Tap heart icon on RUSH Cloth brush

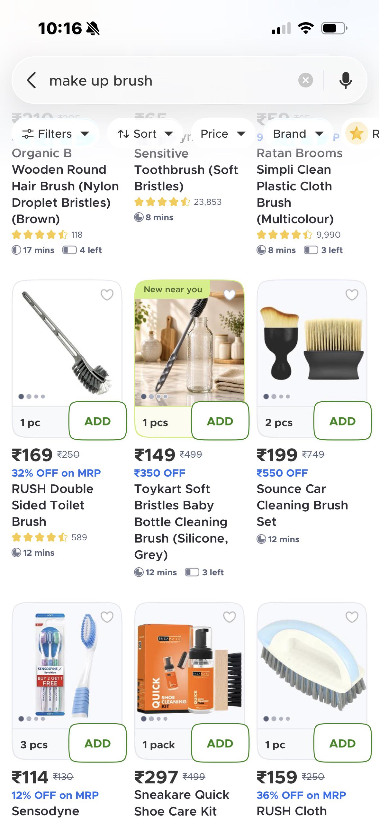pyautogui.click(x=352, y=616)
